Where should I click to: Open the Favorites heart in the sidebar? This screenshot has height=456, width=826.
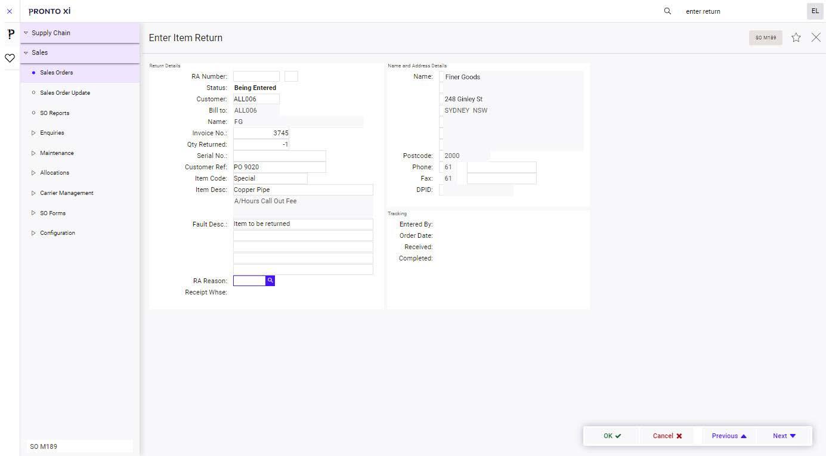click(x=10, y=58)
